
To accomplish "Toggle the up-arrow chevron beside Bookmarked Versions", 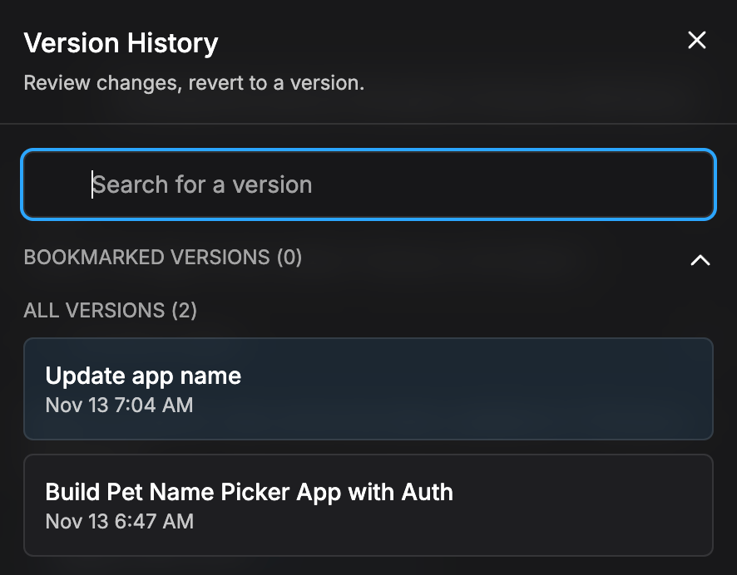I will [700, 260].
